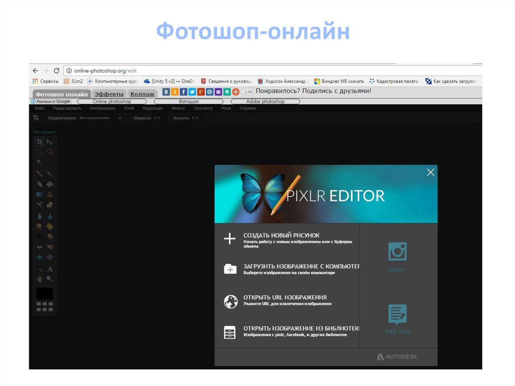515x386 pixels.
Task: Select the Zoom magnifier tool
Action: point(50,278)
